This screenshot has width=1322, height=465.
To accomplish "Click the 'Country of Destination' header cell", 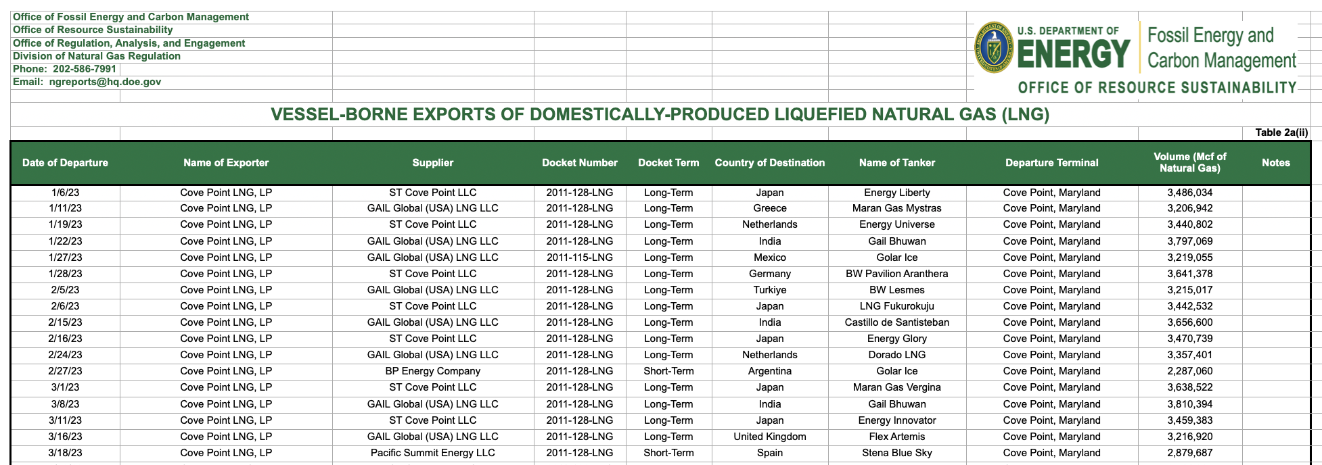I will click(770, 163).
